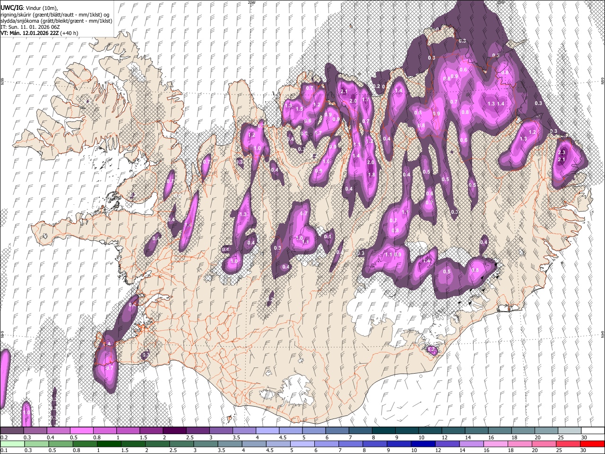Image resolution: width=605 pixels, height=454 pixels.
Task: Click the upper legend swatch between 25 and 30
Action: [570, 431]
